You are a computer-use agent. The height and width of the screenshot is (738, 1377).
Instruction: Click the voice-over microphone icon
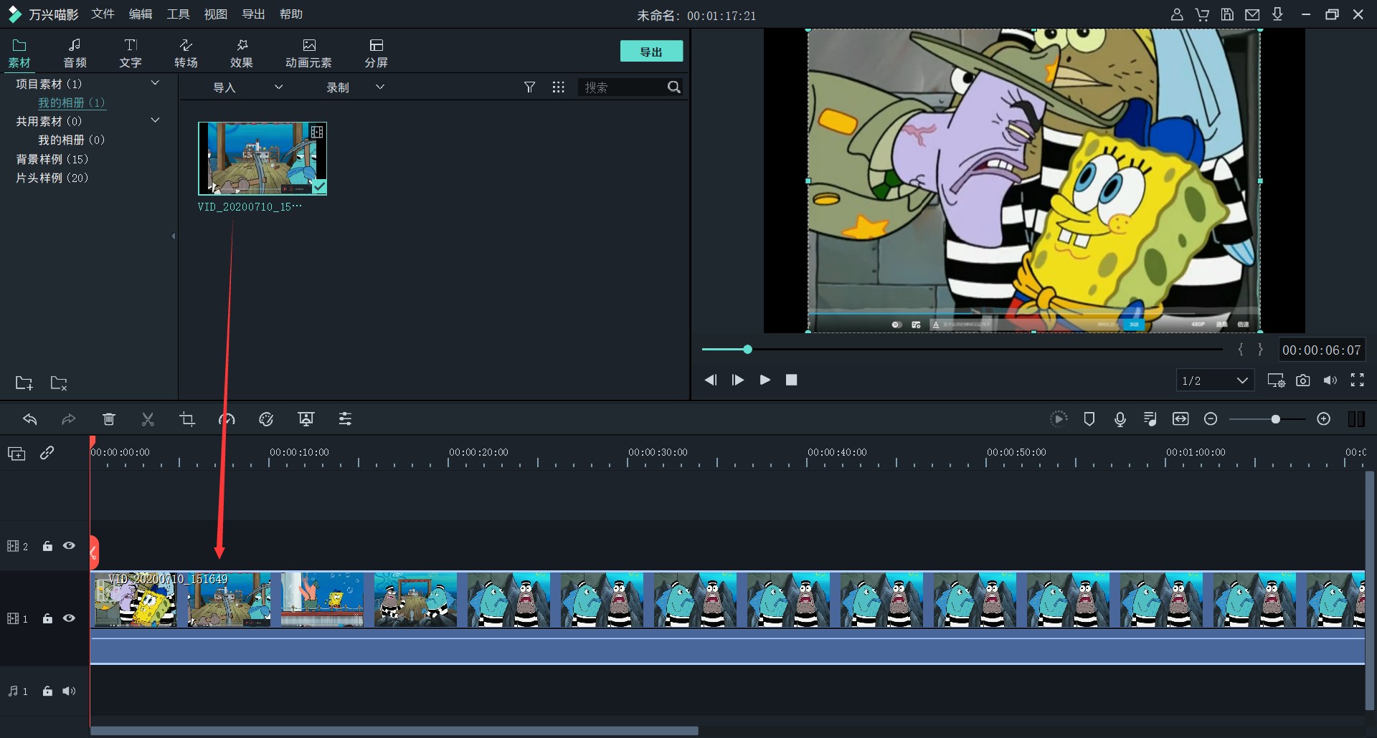click(x=1120, y=419)
